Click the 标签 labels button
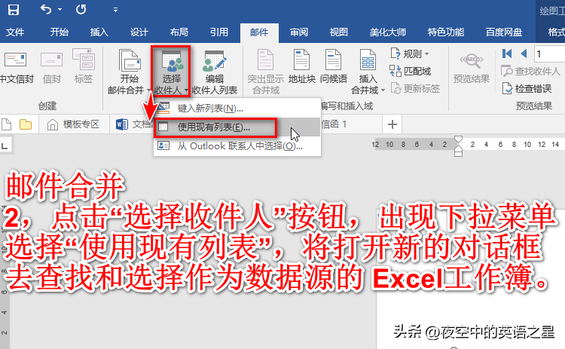This screenshot has height=349, width=565. 84,67
